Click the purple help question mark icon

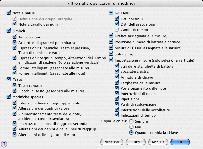coord(4,143)
